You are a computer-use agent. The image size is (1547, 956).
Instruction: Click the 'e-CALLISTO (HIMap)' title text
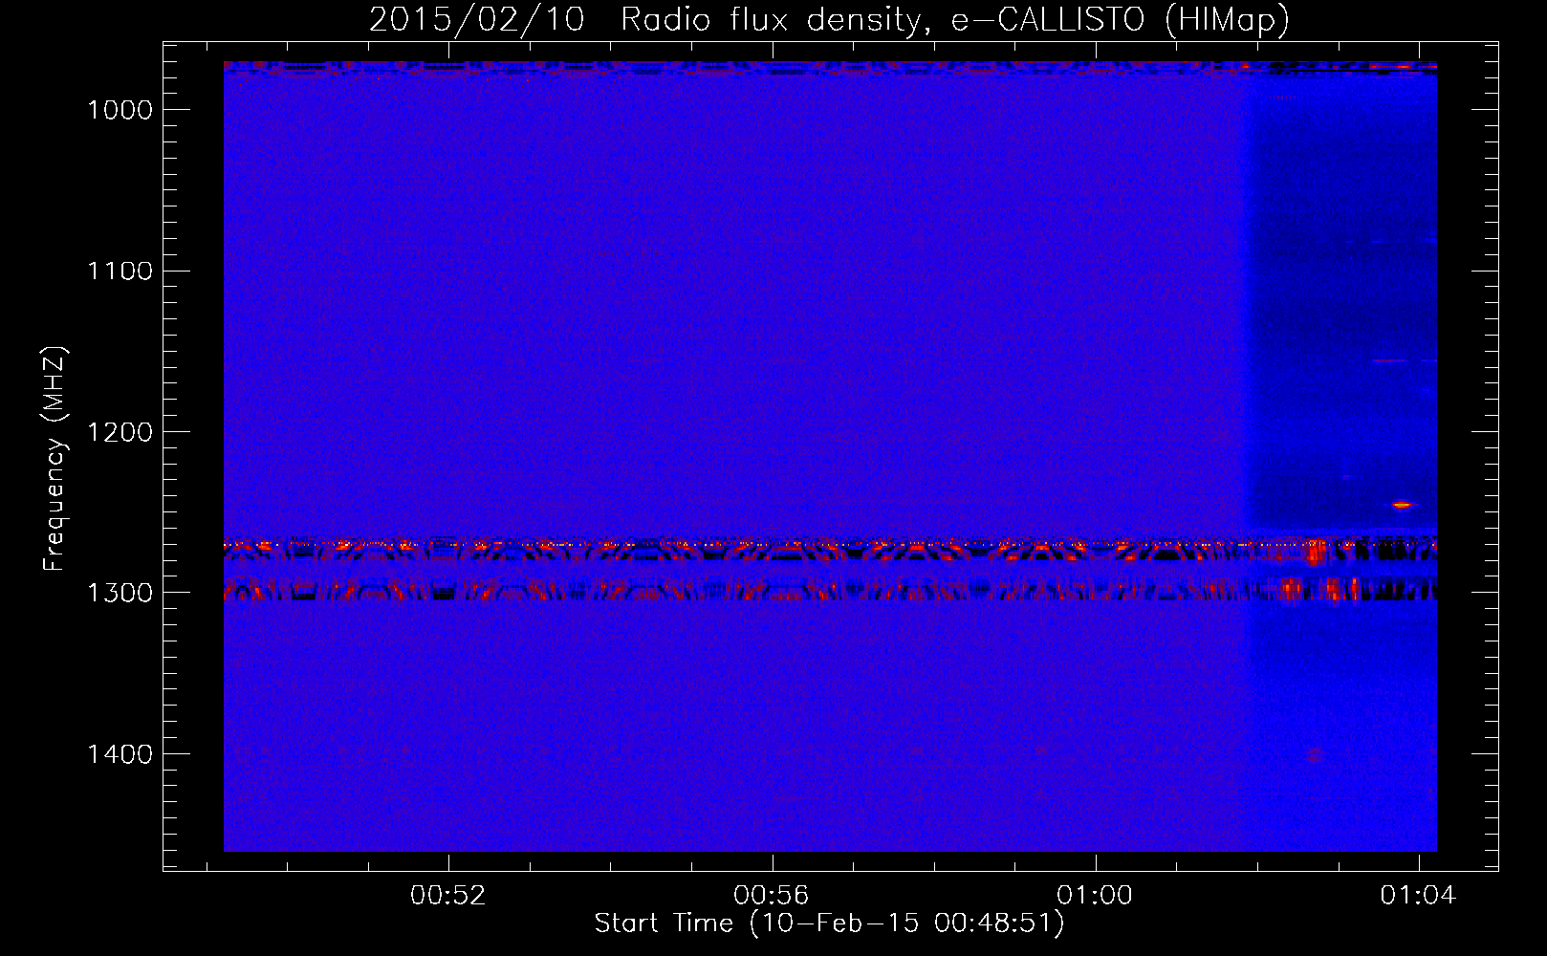(1121, 20)
